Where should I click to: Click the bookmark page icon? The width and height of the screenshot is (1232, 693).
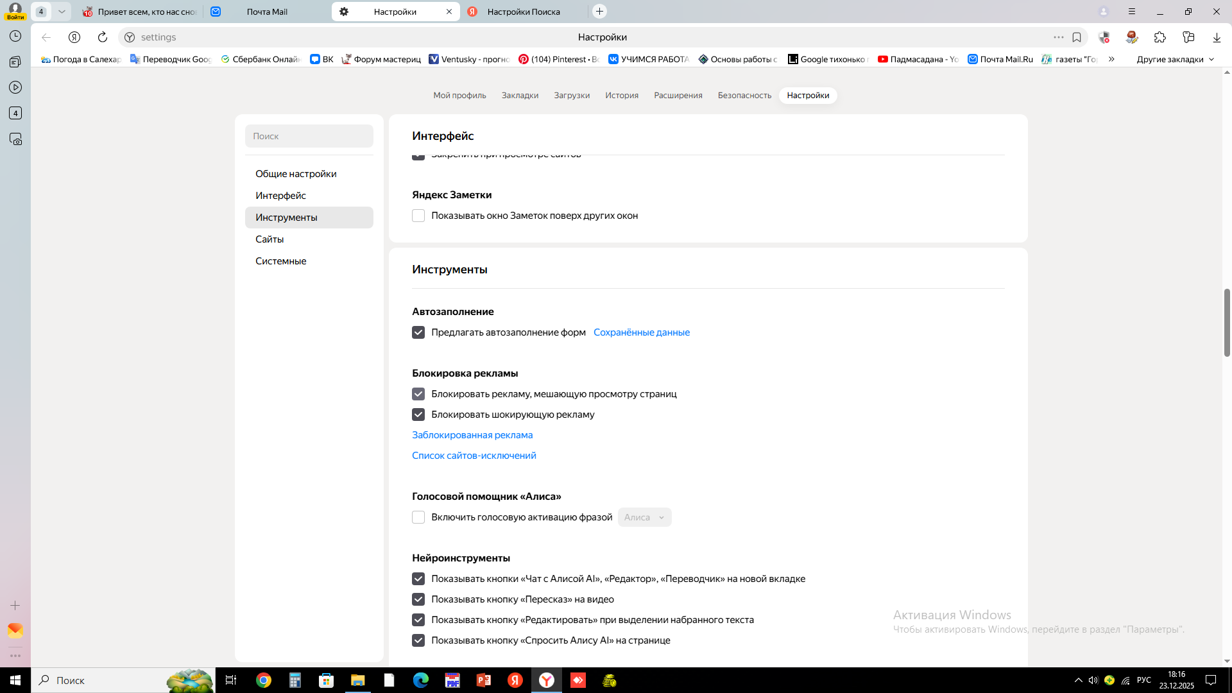1077,37
